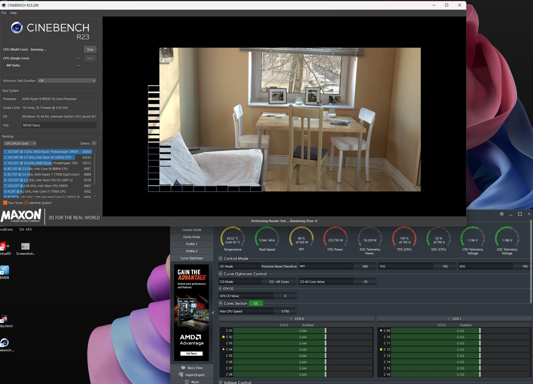Click the Cinebench logo icon in header
This screenshot has height=384, width=533.
coord(17,27)
